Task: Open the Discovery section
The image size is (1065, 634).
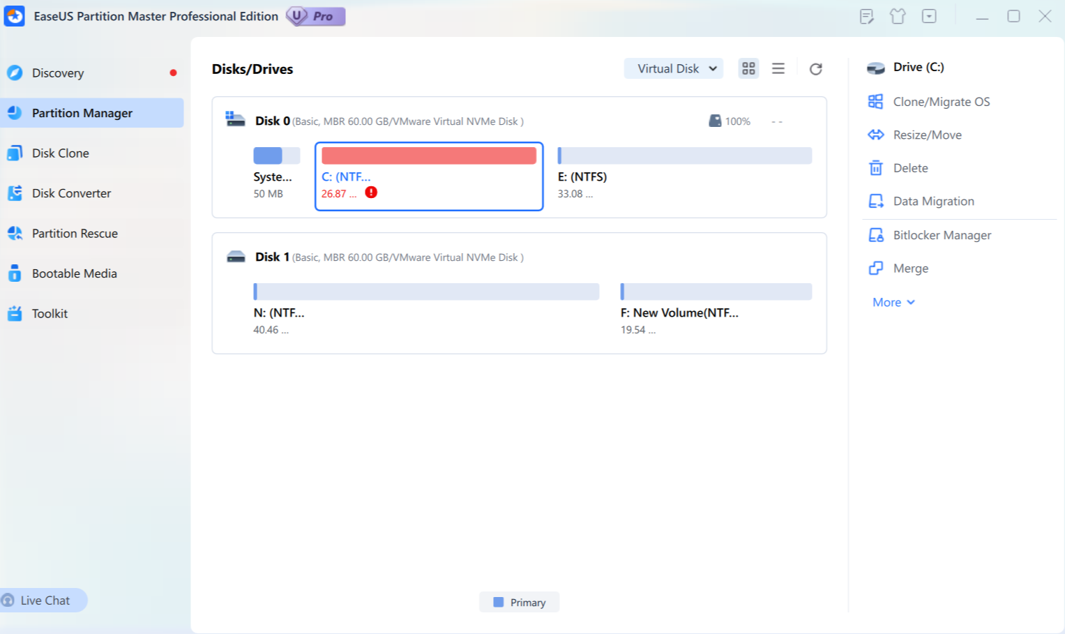Action: pos(92,73)
